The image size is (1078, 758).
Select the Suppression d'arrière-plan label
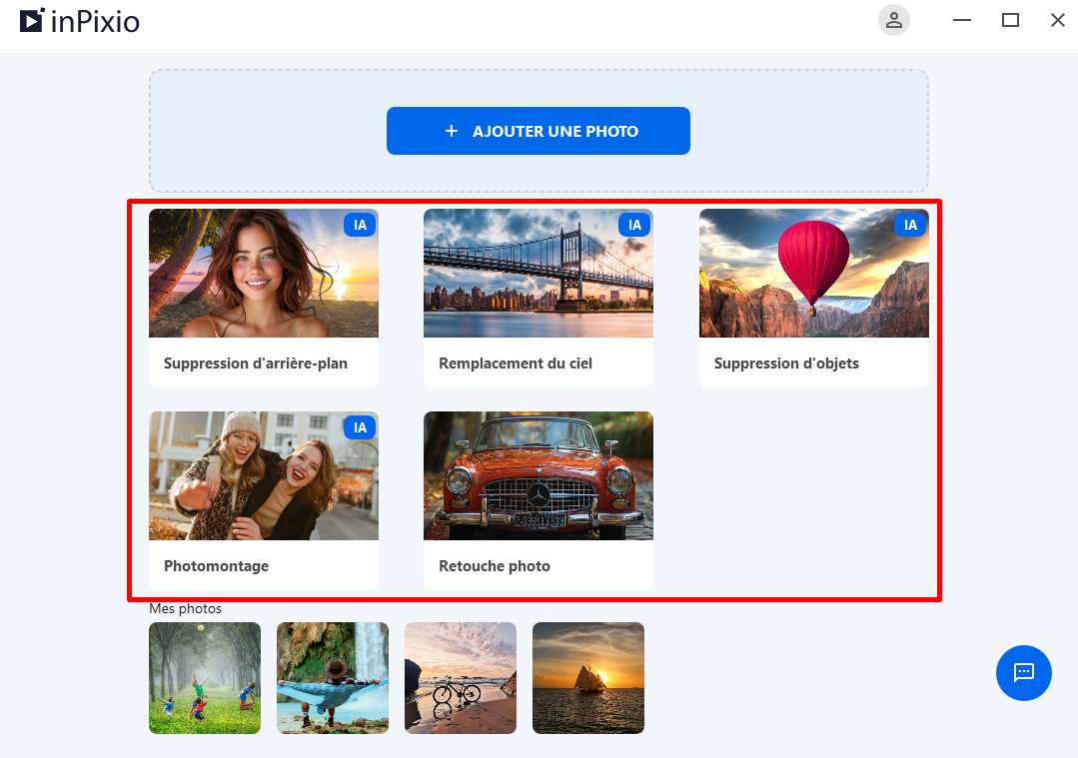(x=256, y=364)
